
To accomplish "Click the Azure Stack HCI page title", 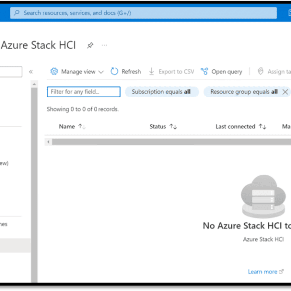I will 38,45.
